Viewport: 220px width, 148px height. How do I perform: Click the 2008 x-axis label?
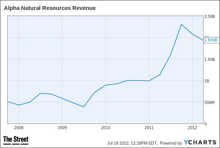coord(19,128)
